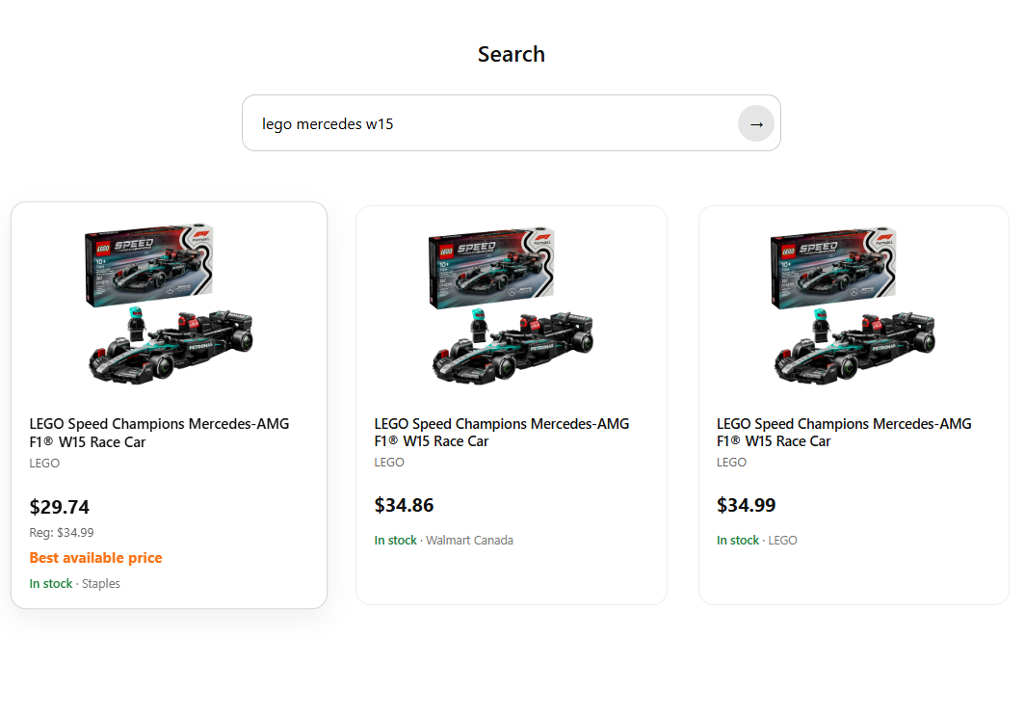Viewport: 1024px width, 717px height.
Task: Click the first product title link
Action: tap(160, 432)
